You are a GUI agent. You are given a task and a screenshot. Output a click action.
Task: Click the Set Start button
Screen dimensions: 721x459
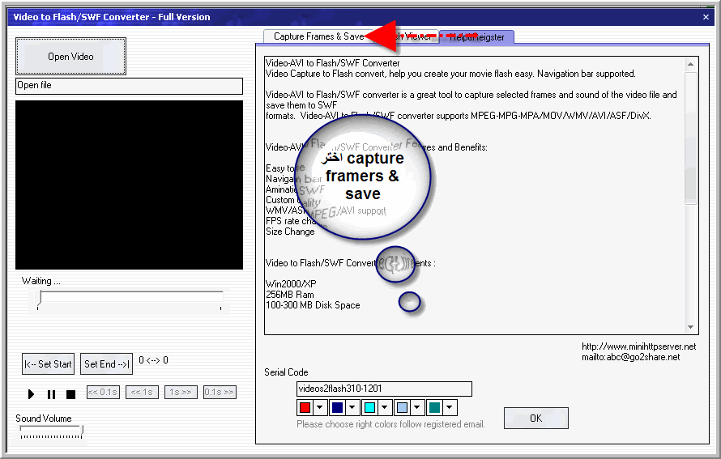click(48, 364)
